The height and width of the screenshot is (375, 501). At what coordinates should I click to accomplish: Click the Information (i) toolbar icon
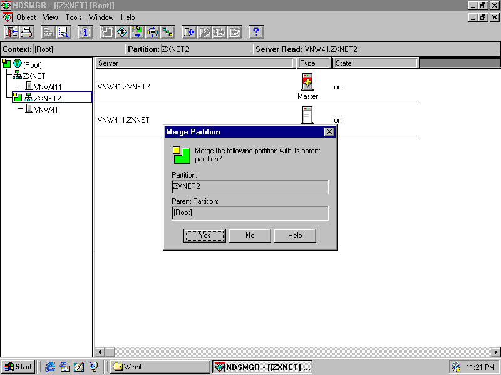(85, 32)
